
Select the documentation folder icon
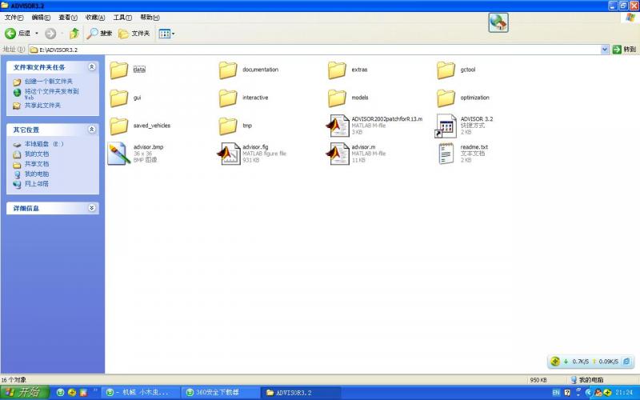click(228, 70)
